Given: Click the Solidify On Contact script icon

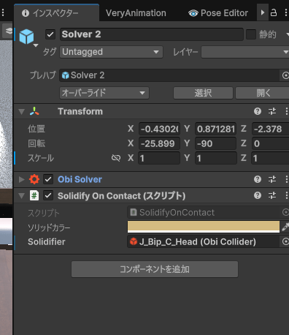Looking at the screenshot, I should (x=34, y=195).
